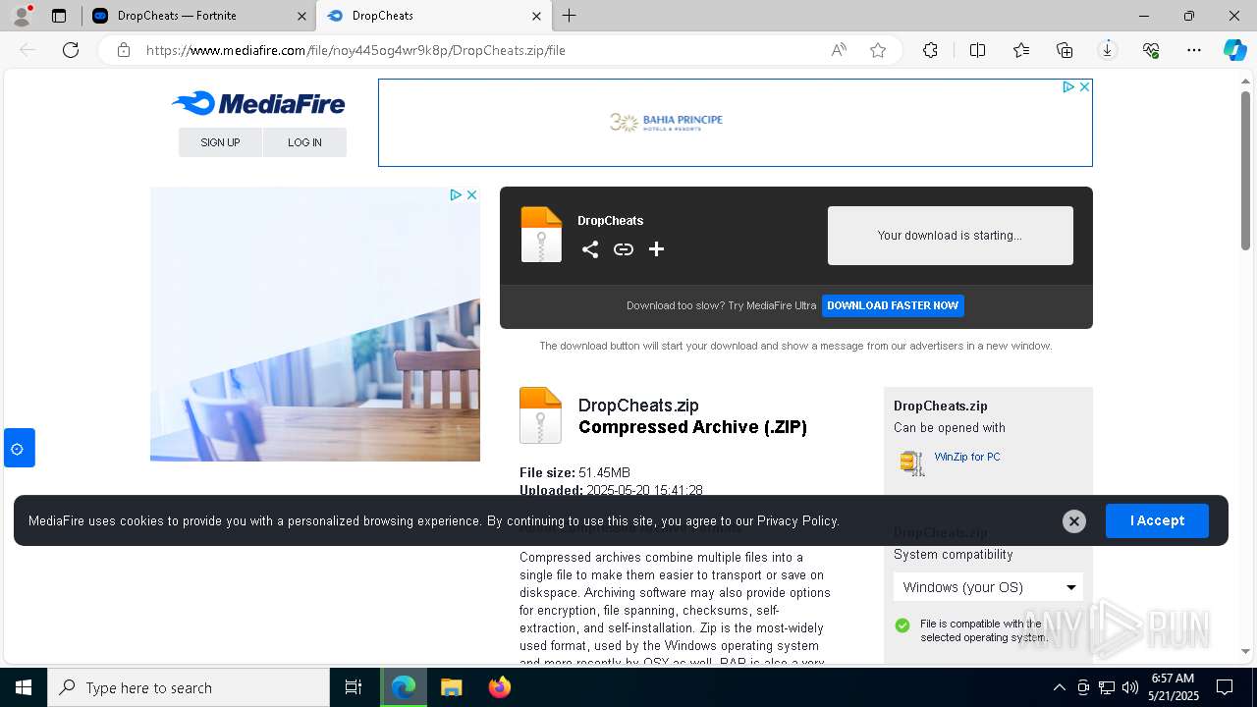
Task: Show hidden system tray icons
Action: tap(1059, 687)
